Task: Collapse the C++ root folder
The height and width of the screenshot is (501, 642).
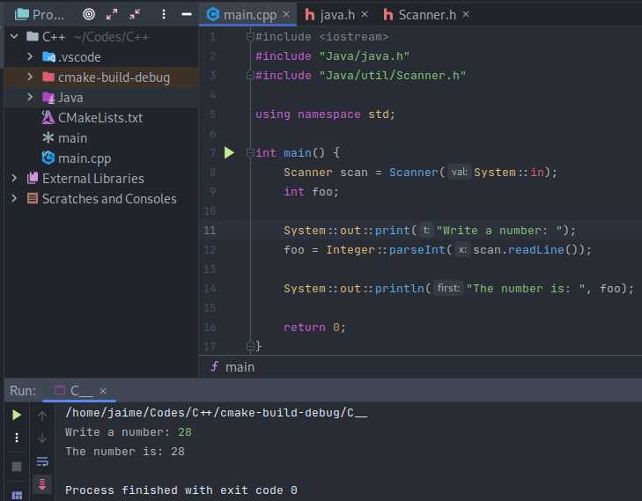Action: (14, 36)
